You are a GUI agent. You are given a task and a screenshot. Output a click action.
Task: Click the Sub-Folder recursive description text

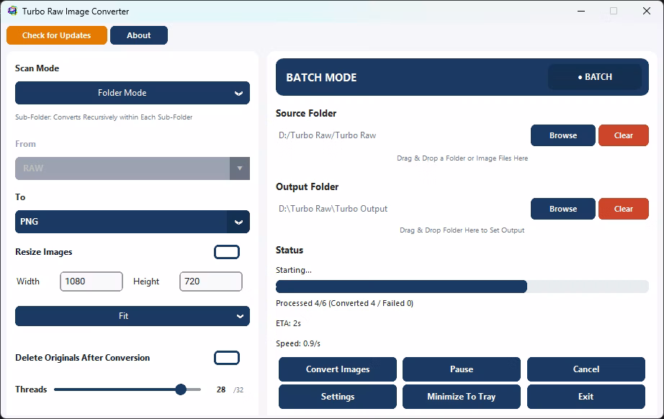(x=104, y=117)
